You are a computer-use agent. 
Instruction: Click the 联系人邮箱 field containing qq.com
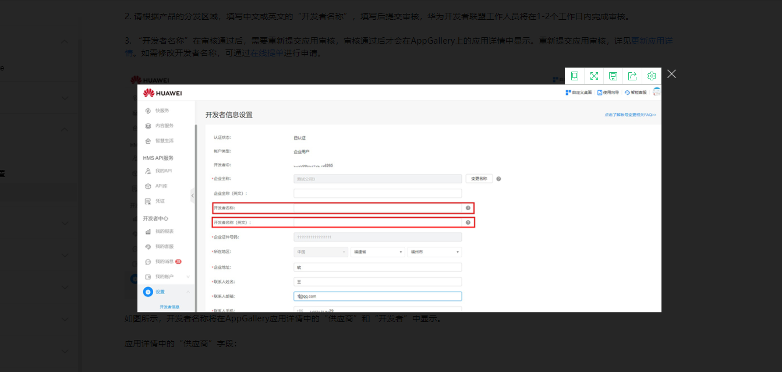377,296
